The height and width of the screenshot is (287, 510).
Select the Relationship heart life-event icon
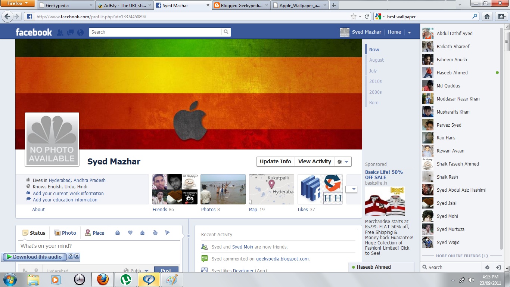(130, 232)
